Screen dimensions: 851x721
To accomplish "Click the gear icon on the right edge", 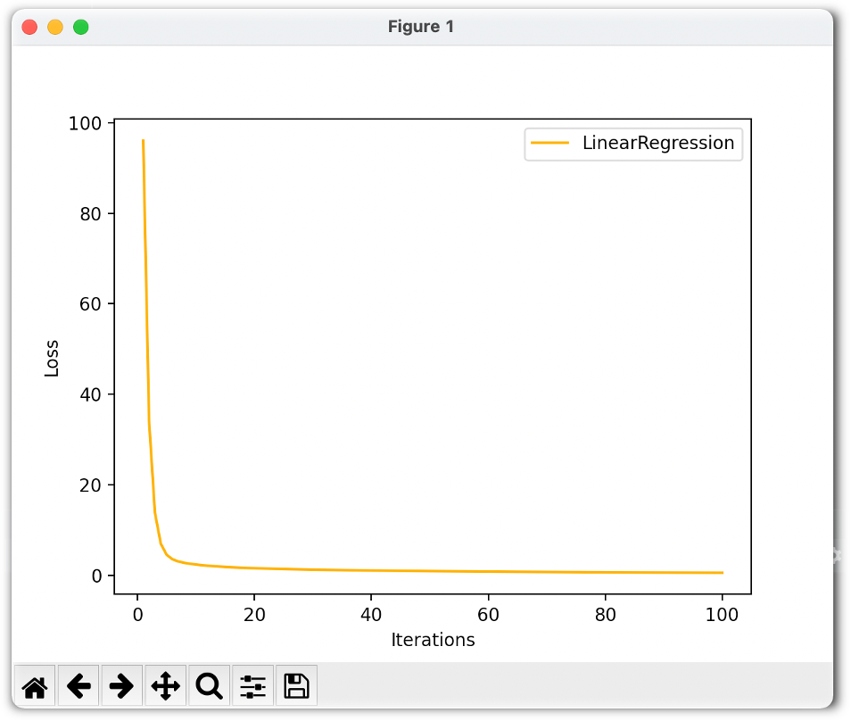I will 835,555.
